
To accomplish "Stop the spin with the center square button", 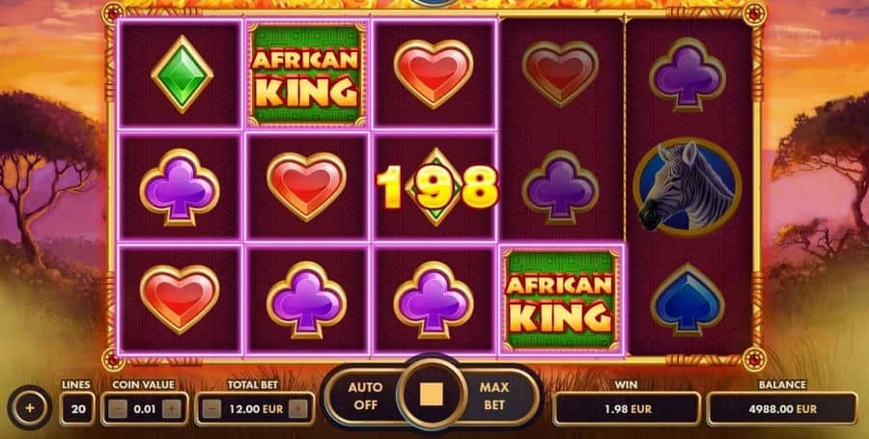I will pos(432,396).
